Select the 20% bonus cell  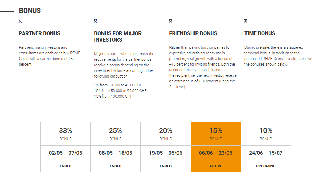tap(166, 134)
